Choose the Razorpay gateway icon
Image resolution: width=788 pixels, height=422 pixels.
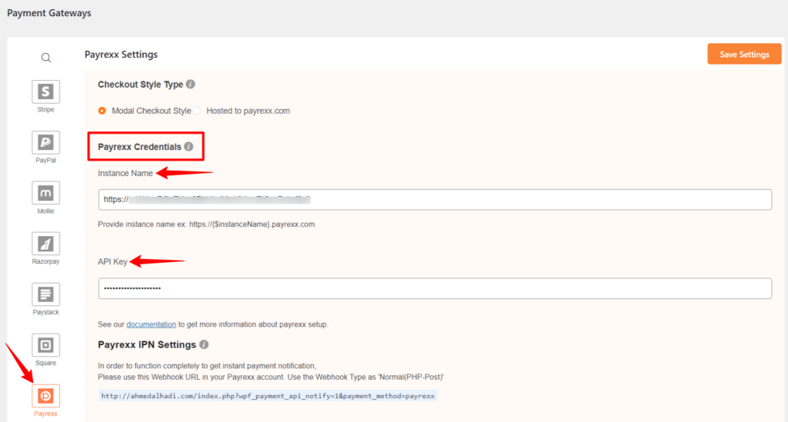tap(45, 244)
